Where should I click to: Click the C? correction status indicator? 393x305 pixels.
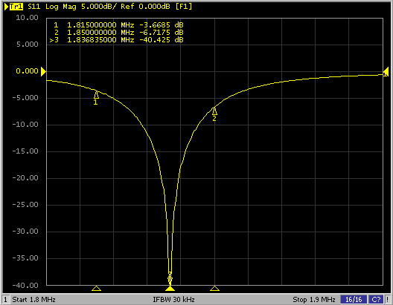[x=376, y=299]
